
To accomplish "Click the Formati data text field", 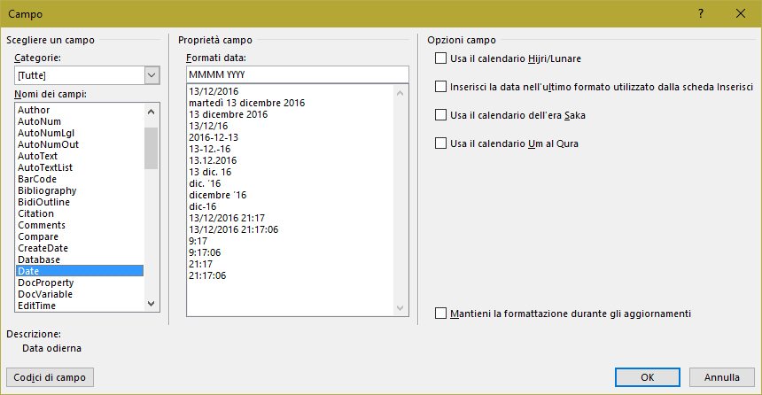I will (296, 74).
